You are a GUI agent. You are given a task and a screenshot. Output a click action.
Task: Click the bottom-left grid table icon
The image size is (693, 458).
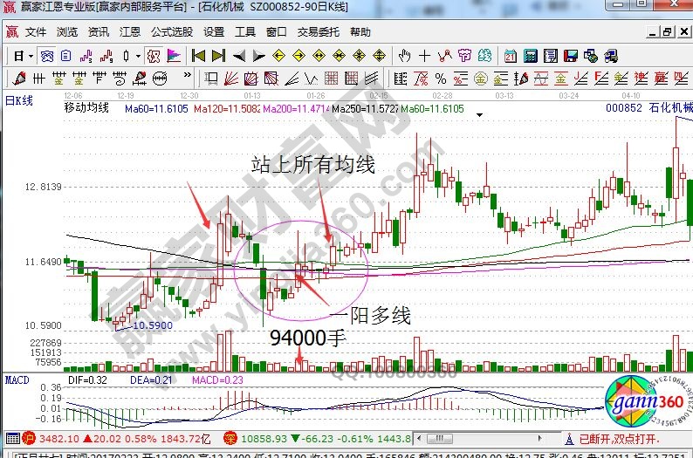(x=13, y=439)
